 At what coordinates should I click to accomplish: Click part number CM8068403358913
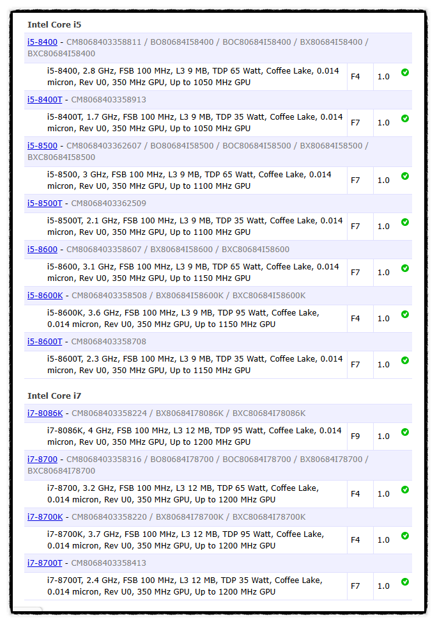109,99
